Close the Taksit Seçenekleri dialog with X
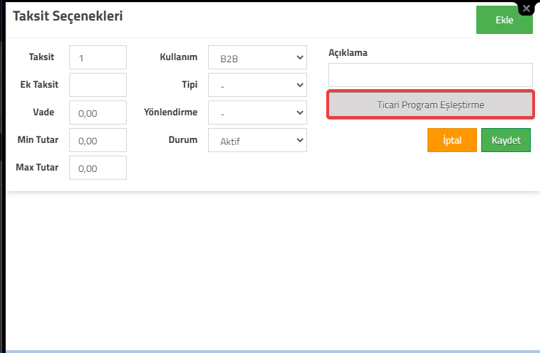 coord(527,8)
